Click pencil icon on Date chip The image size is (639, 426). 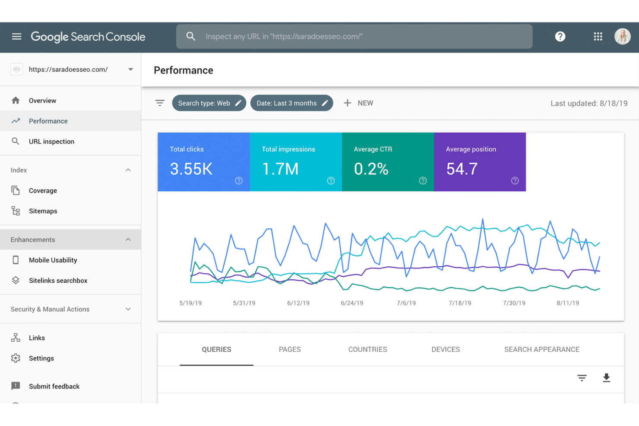(x=325, y=103)
